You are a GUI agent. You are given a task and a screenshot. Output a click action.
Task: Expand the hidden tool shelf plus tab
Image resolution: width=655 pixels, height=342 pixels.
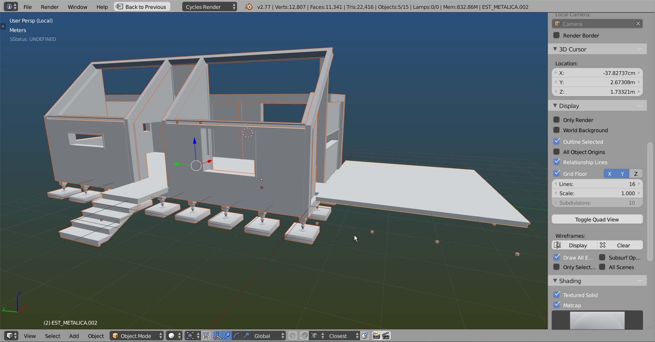(x=3, y=26)
